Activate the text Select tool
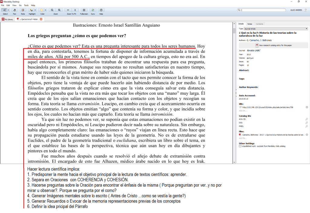The image size is (310, 213). (4, 10)
